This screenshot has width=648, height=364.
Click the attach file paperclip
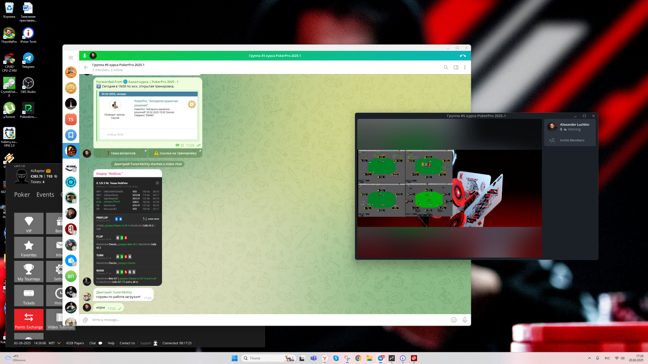coord(86,320)
